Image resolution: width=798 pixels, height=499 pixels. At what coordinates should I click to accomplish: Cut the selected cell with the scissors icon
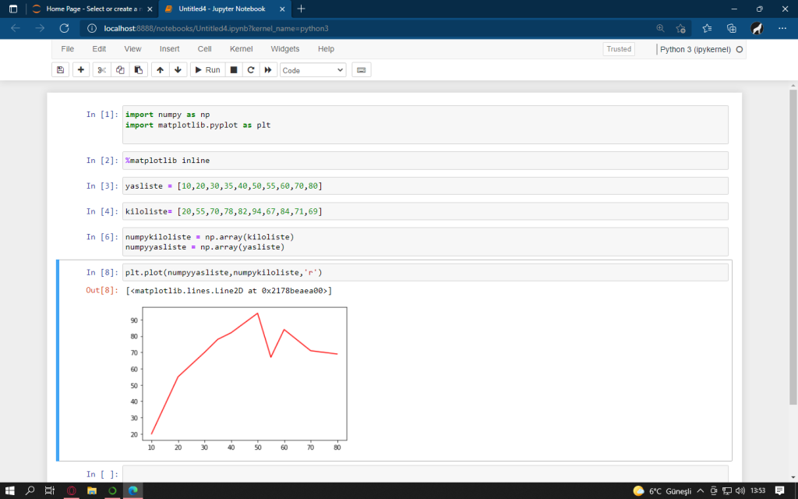coord(101,69)
